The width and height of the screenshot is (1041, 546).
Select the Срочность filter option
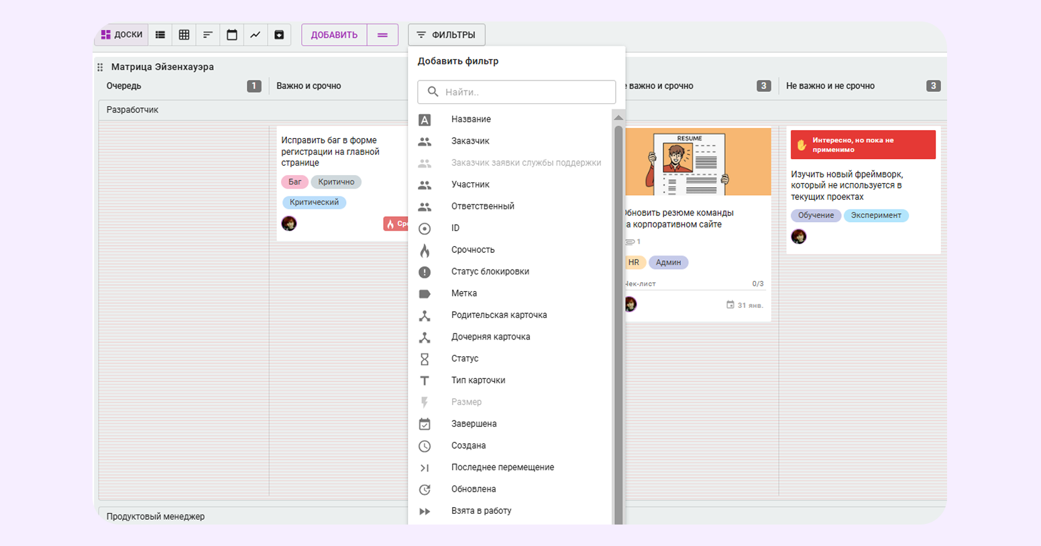473,250
